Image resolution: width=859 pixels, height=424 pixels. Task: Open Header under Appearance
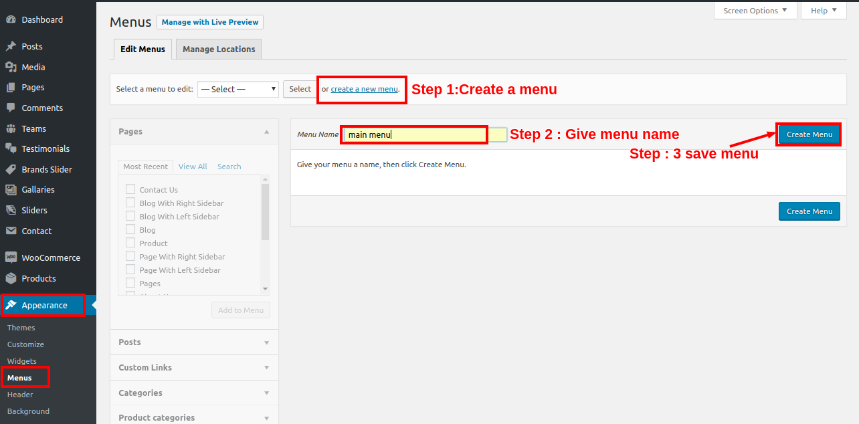20,395
